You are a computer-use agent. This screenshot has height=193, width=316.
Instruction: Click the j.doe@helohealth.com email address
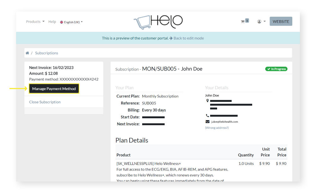click(x=225, y=122)
